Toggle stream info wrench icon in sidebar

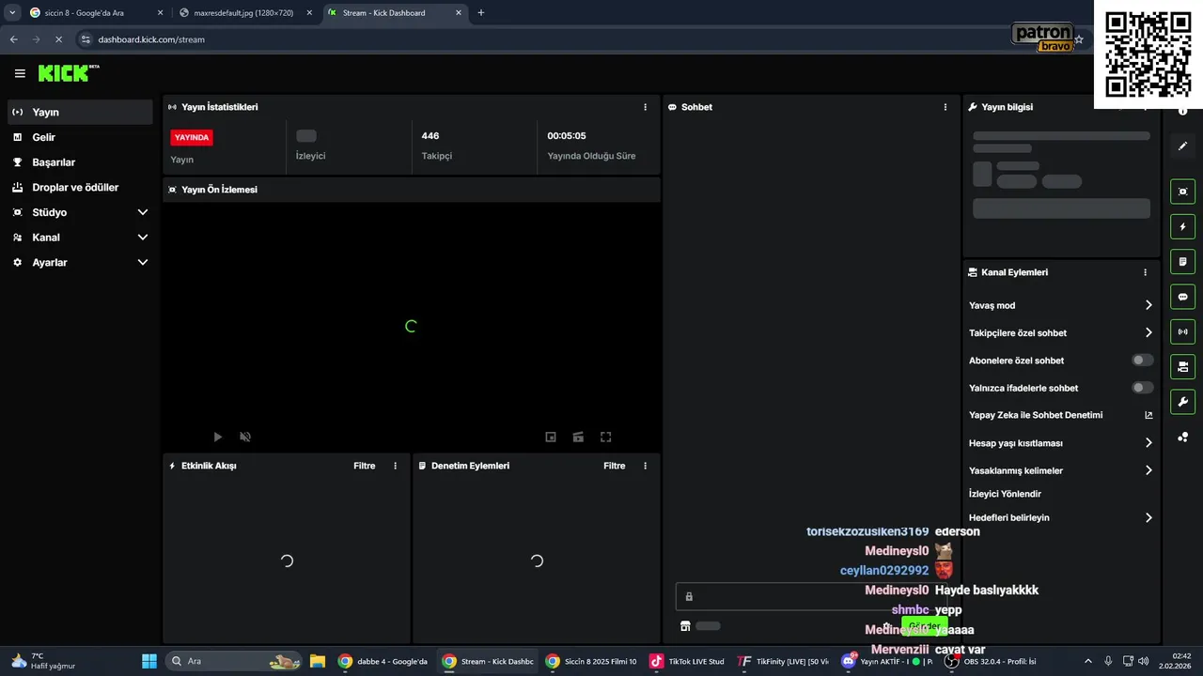tap(1182, 402)
